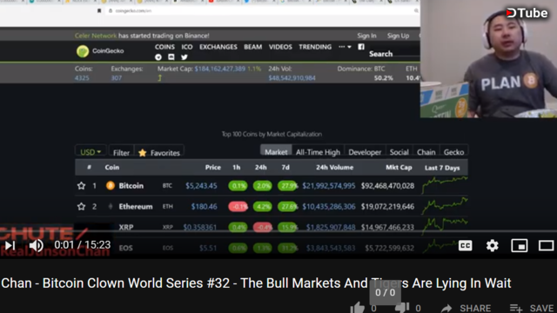Open the Celer Network announcement link
Screen dimensions: 557x313
96,36
